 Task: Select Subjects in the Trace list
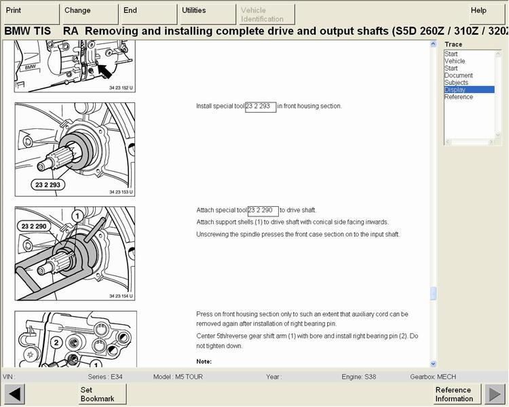(456, 83)
